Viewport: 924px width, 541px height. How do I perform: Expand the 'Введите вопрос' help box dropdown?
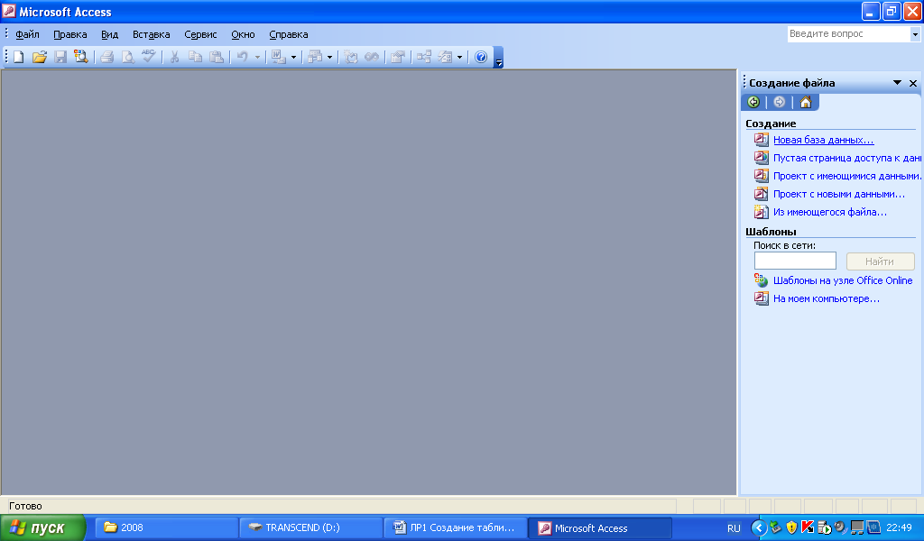[x=915, y=34]
